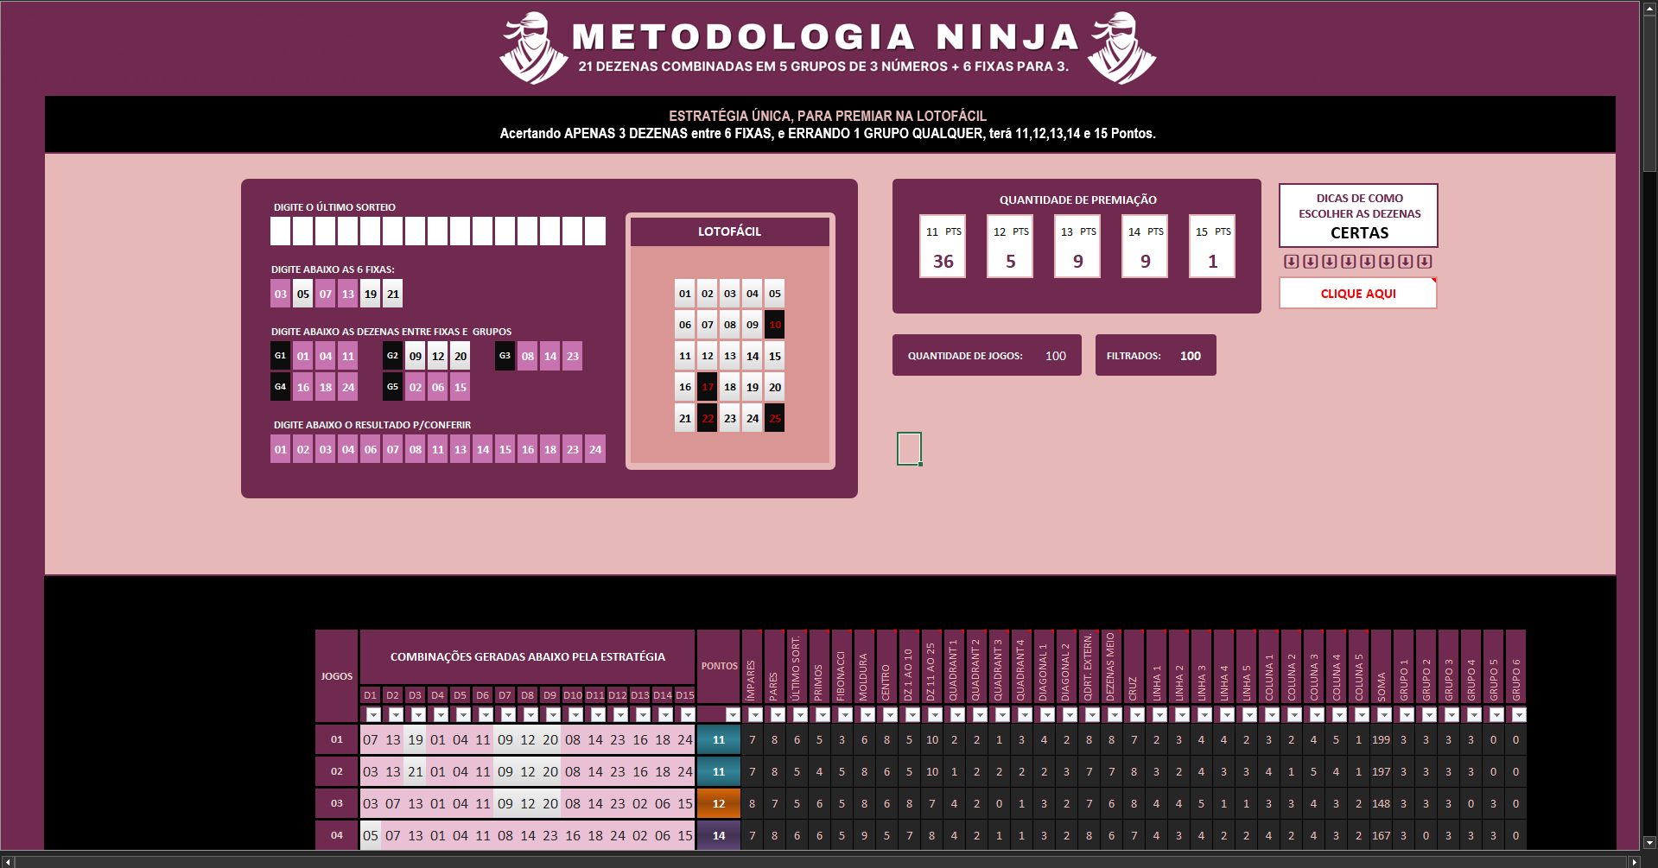Select fixed number cell 21 under 6 FIXAS

tap(393, 294)
